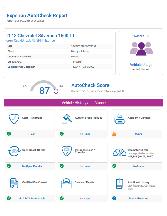
Task: Open the Events Reported link
Action: click(139, 198)
